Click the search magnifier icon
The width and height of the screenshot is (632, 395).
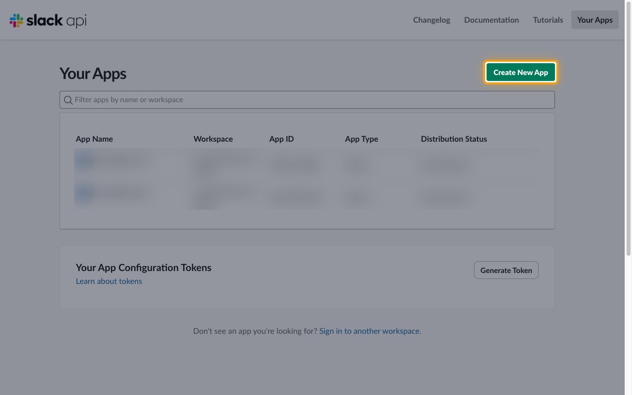click(x=68, y=100)
